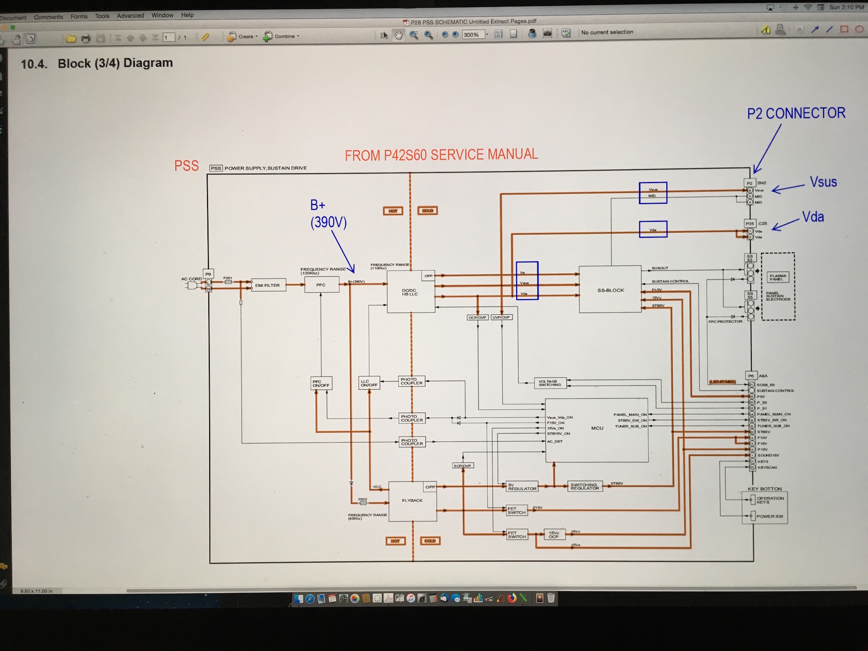Screen dimensions: 868x651
Task: Open iTunes in the dock
Action: pyautogui.click(x=411, y=598)
